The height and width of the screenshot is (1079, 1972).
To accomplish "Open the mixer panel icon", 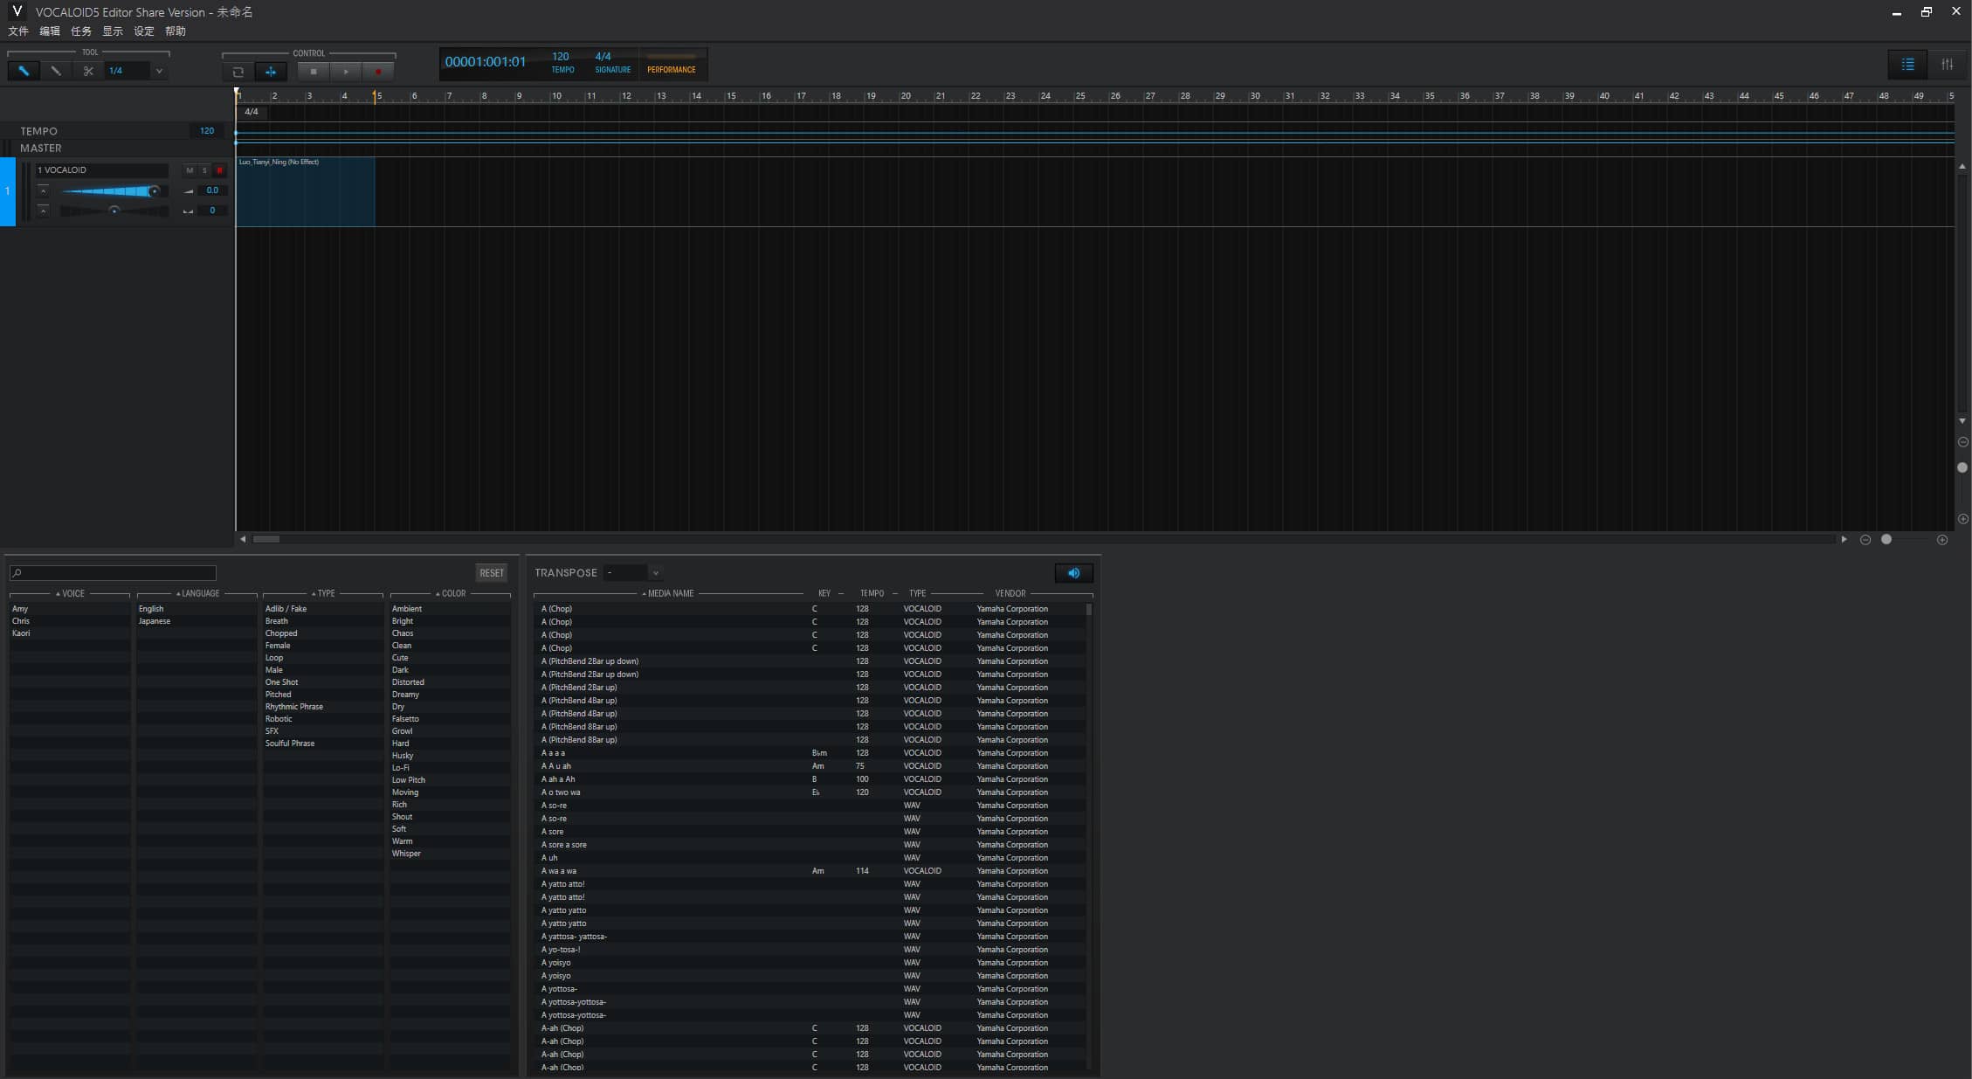I will point(1947,64).
